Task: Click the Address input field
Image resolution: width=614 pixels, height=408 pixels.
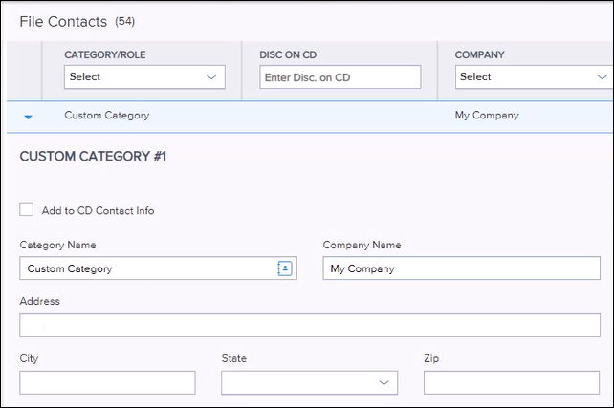Action: (310, 325)
